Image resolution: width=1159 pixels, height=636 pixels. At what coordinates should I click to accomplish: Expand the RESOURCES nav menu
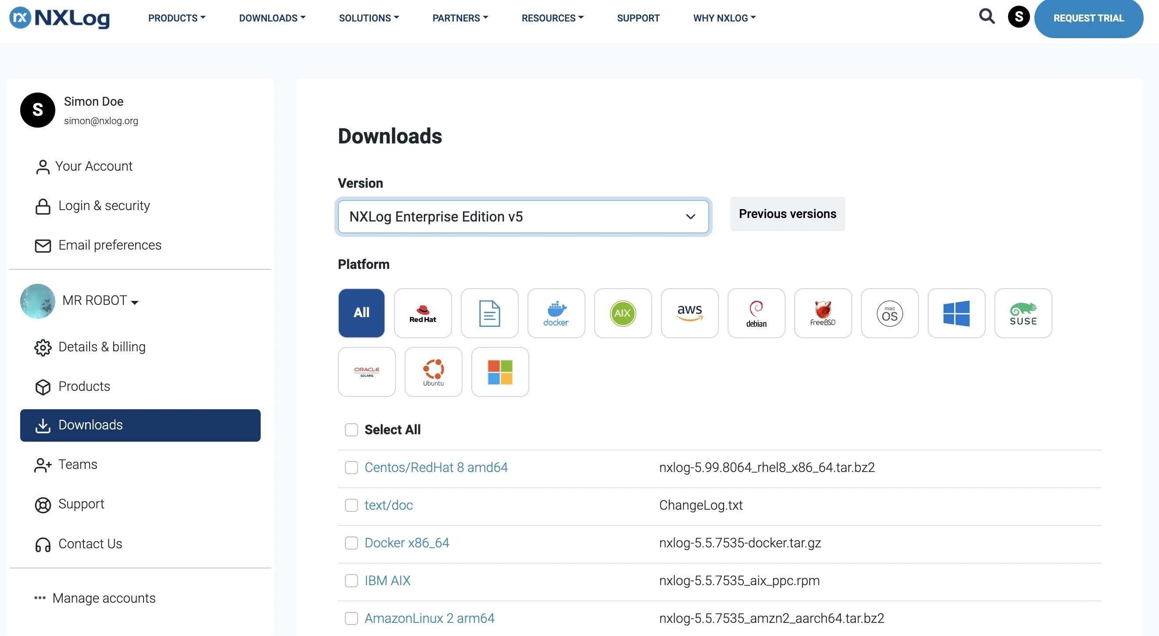point(553,18)
